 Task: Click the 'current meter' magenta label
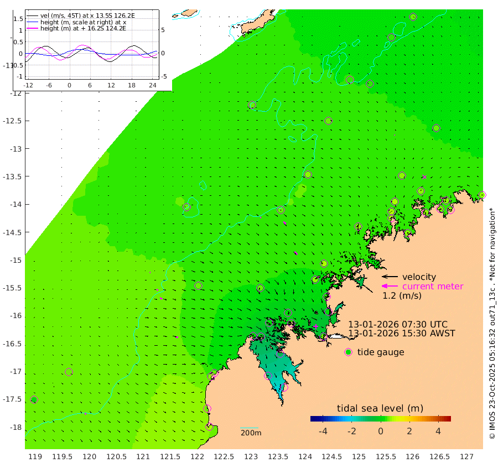pos(433,287)
